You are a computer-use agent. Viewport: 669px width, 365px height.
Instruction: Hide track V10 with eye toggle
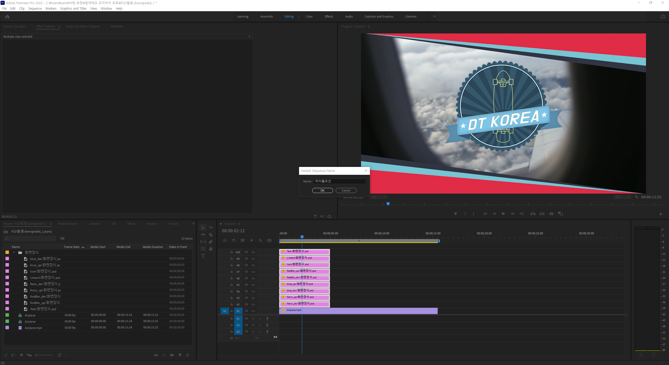click(253, 252)
